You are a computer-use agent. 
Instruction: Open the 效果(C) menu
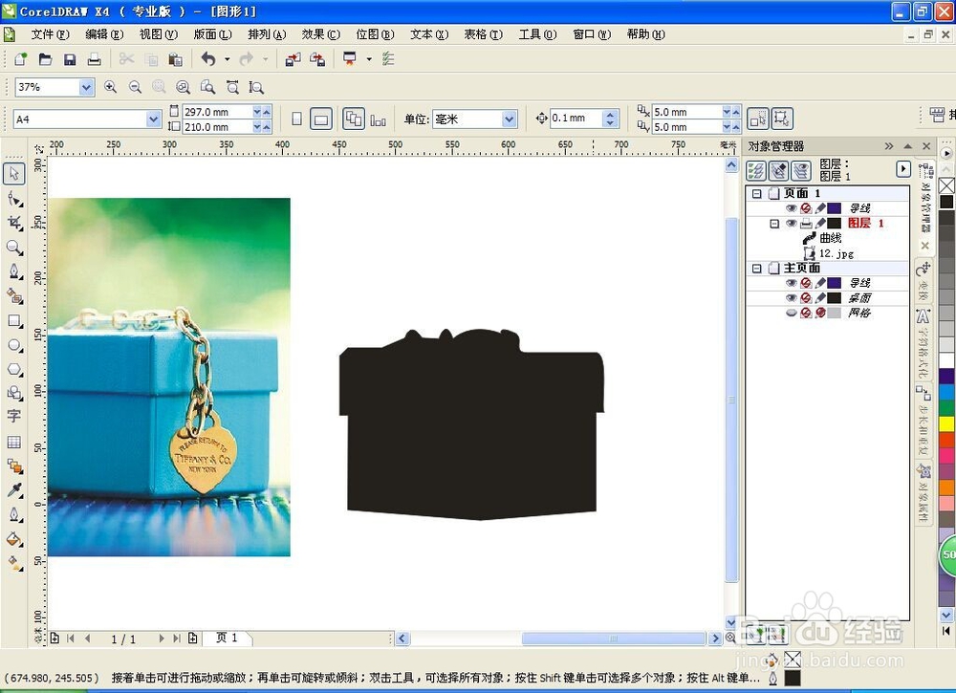click(x=320, y=34)
